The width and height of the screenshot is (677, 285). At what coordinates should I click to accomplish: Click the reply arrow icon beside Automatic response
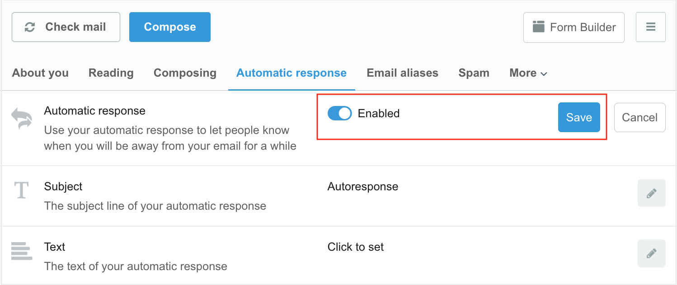point(21,118)
